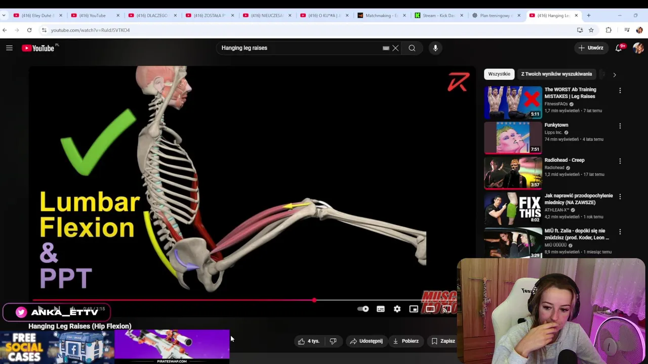This screenshot has width=648, height=364.
Task: Open the piratesswap.com gun skin banner
Action: click(x=172, y=347)
